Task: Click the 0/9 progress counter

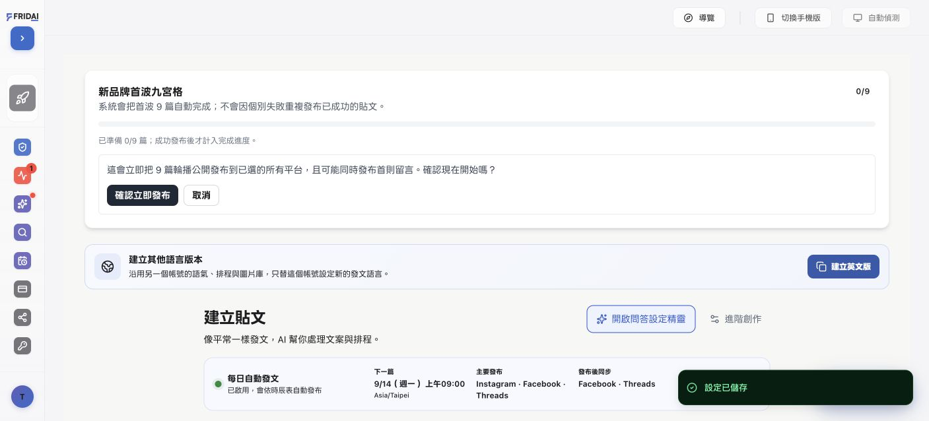Action: click(863, 92)
